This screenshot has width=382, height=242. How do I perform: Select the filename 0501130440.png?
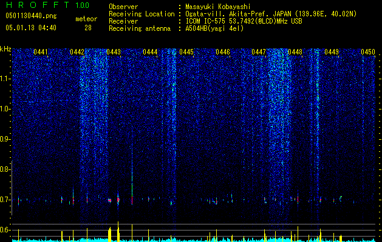click(31, 16)
